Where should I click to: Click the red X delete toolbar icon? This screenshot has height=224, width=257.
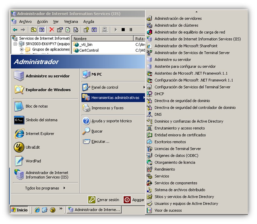[52, 30]
